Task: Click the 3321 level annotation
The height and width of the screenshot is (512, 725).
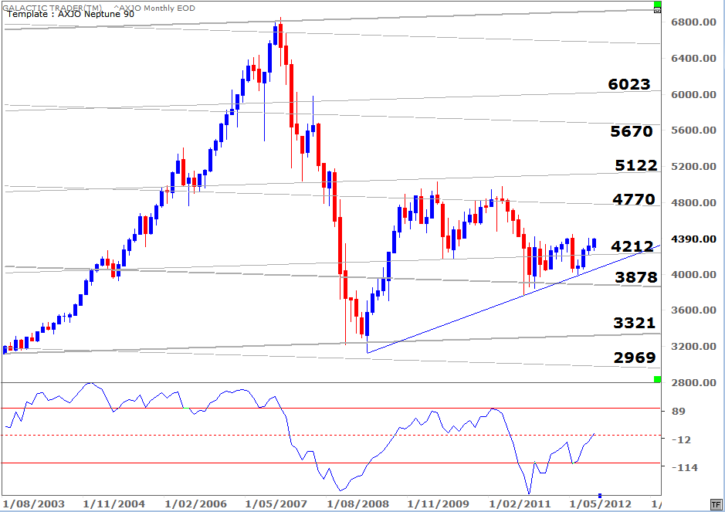Action: (x=635, y=323)
